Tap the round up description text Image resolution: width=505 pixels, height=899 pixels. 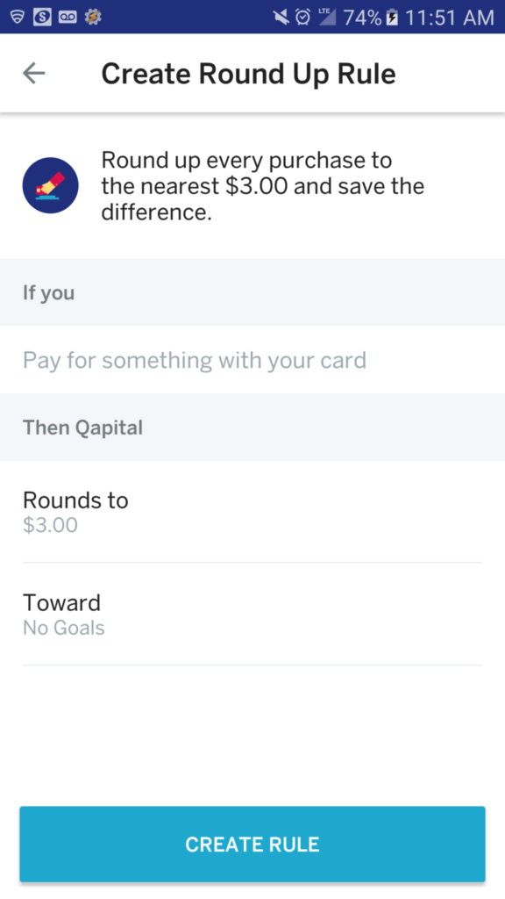(x=263, y=186)
